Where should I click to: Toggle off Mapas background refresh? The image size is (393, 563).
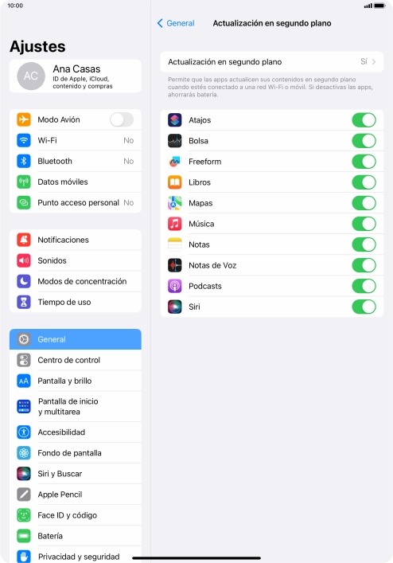click(364, 203)
